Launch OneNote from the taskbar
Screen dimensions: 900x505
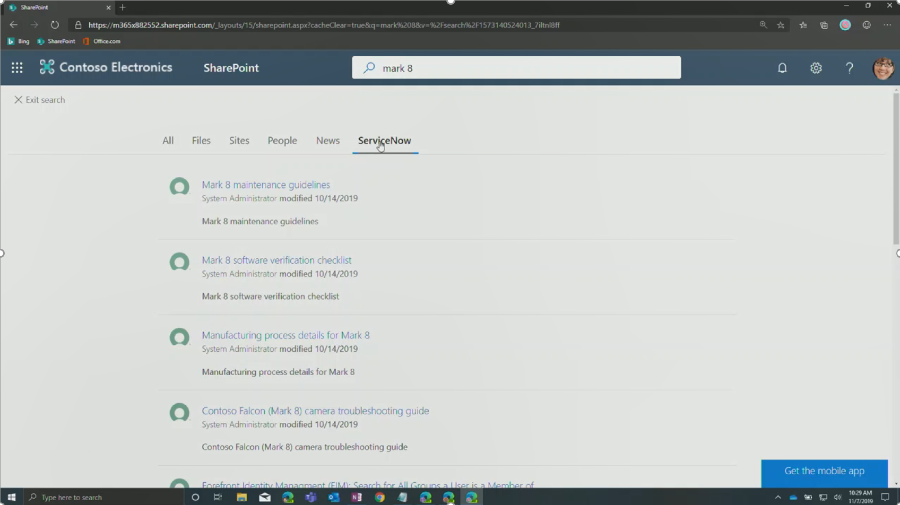356,497
